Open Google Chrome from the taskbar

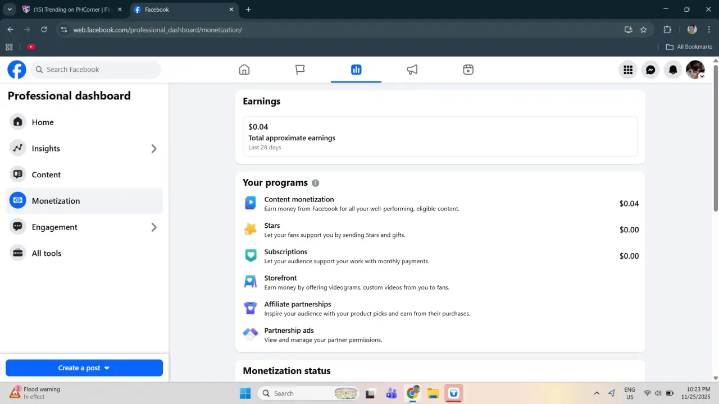coord(412,393)
